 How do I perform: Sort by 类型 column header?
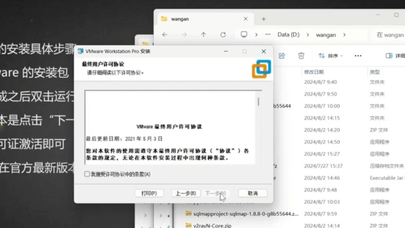[375, 72]
